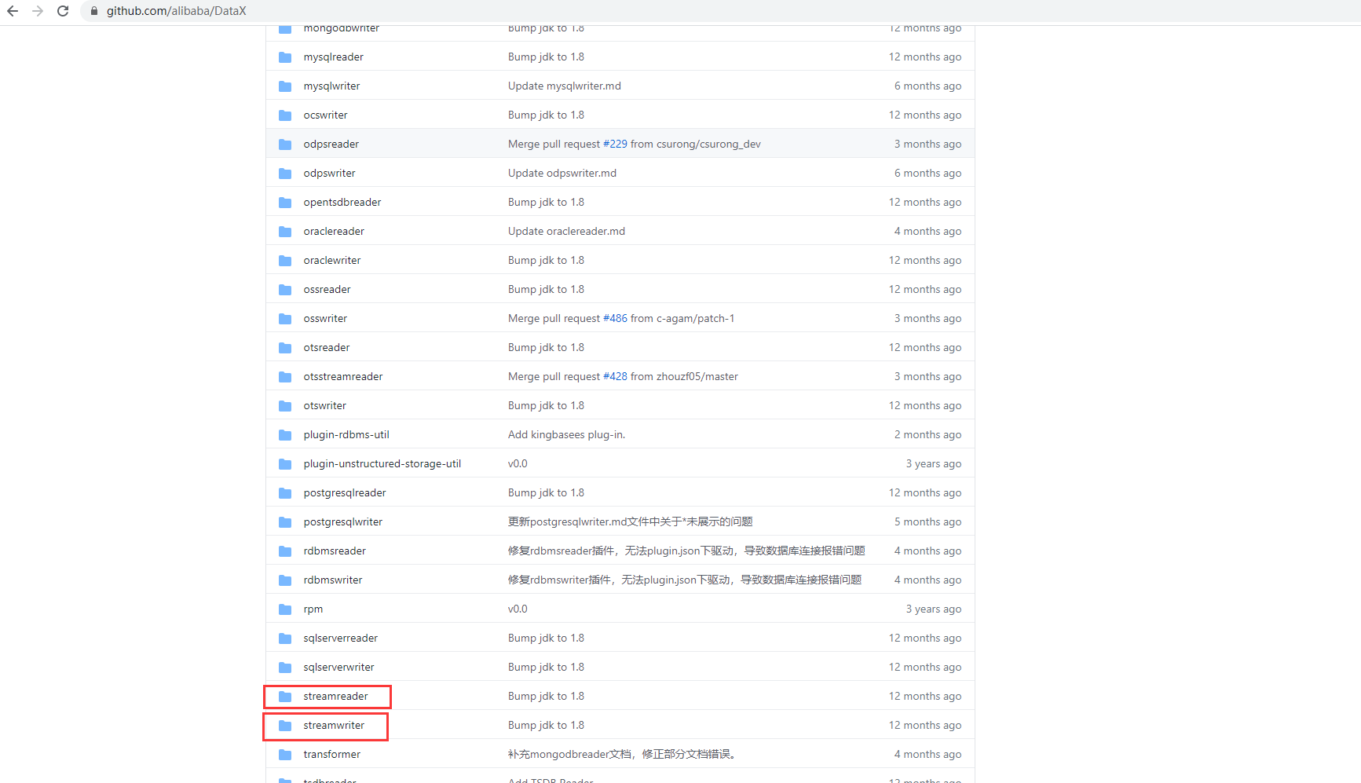Go forward with the browser forward arrow
This screenshot has height=783, width=1361.
click(38, 11)
